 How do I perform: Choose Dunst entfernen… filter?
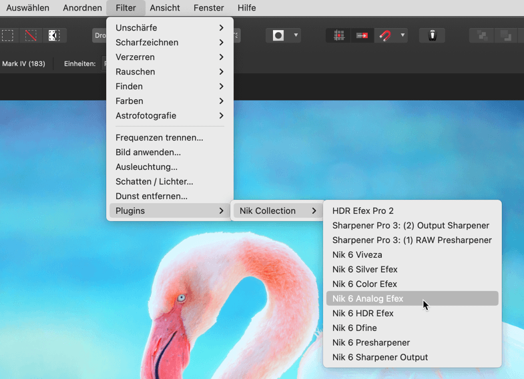(170, 196)
